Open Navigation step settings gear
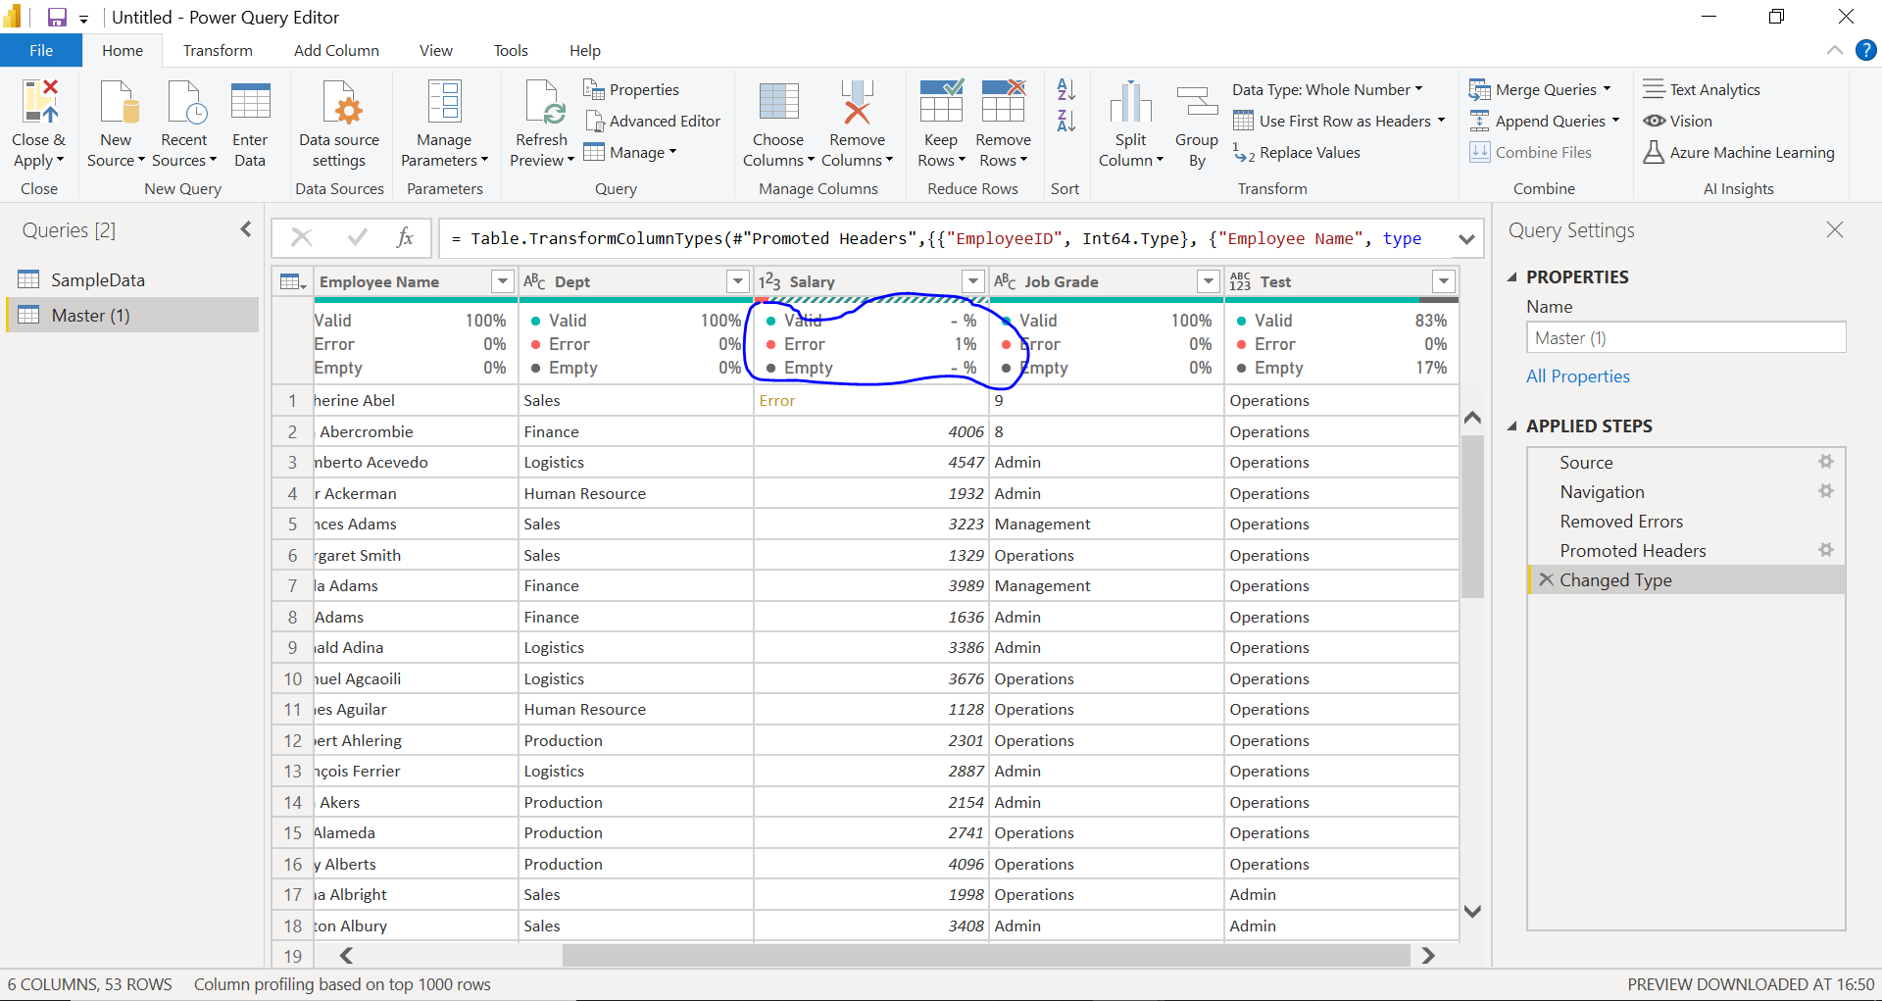 (x=1825, y=491)
